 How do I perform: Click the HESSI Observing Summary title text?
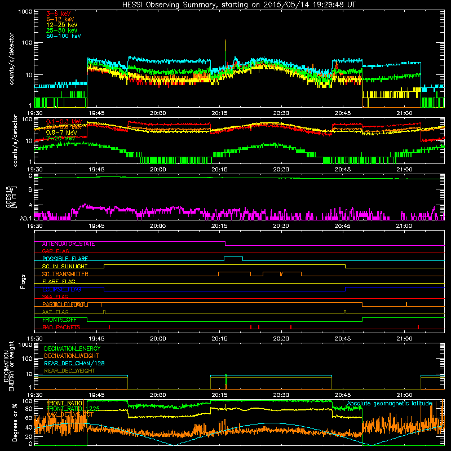coord(238,5)
